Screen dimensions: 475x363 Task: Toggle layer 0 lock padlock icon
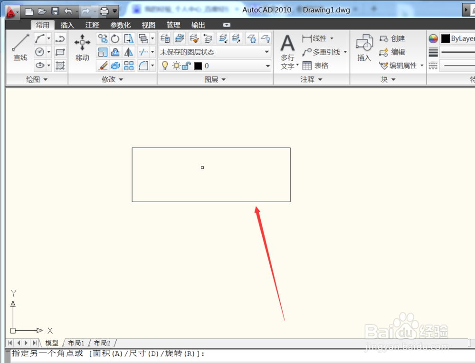[186, 65]
